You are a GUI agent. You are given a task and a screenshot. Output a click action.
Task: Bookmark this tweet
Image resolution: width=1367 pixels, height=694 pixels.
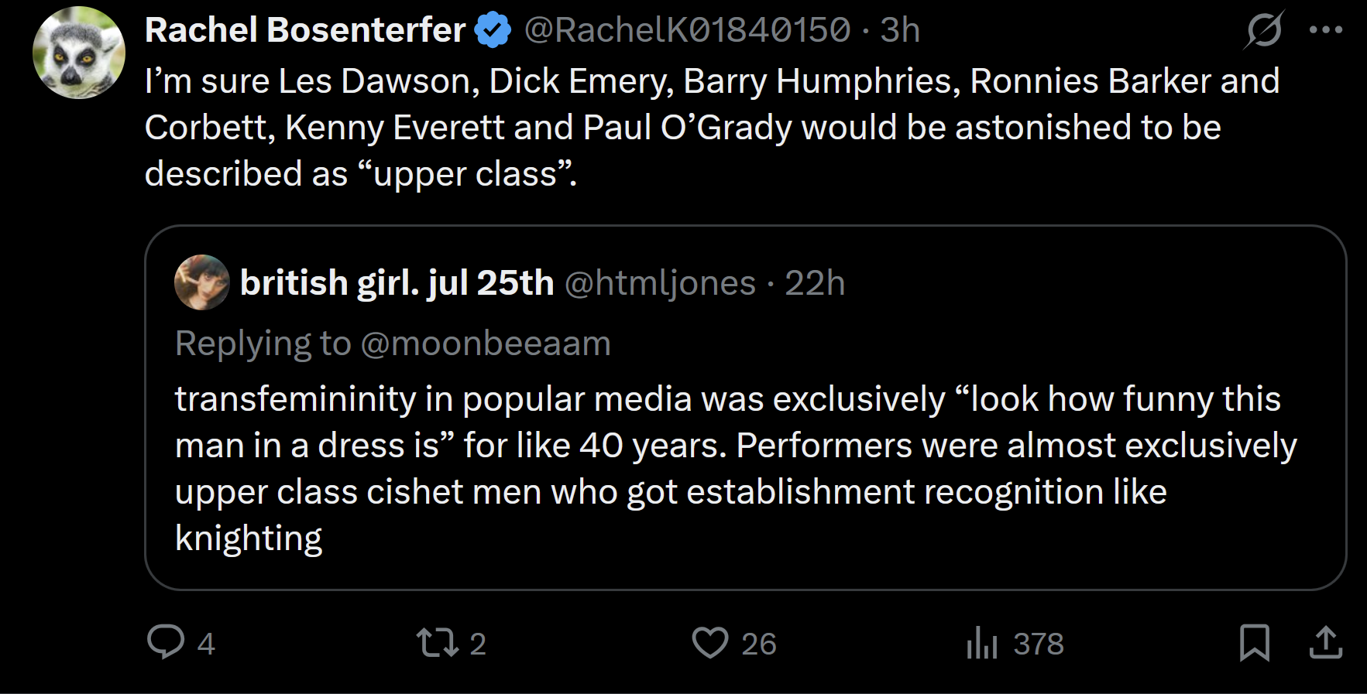pos(1255,643)
